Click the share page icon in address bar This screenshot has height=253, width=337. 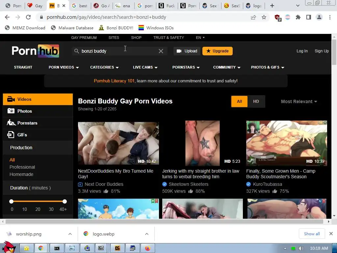pos(253,17)
